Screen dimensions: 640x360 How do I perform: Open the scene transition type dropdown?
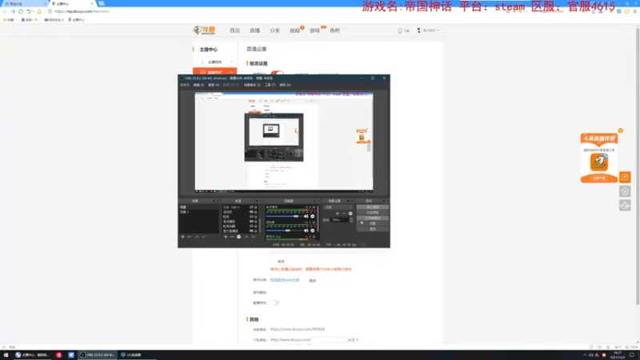coord(338,207)
